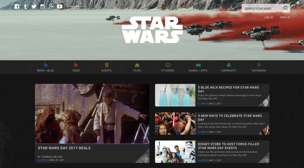Click author avatar on Disney Store card
This screenshot has height=168, width=304.
click(266, 158)
